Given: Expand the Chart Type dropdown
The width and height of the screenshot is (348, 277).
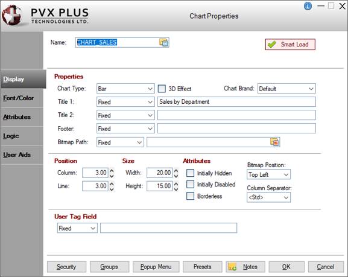Looking at the screenshot, I should click(x=125, y=89).
